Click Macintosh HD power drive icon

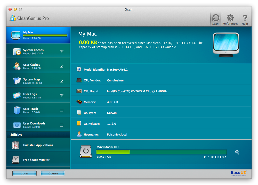point(86,152)
